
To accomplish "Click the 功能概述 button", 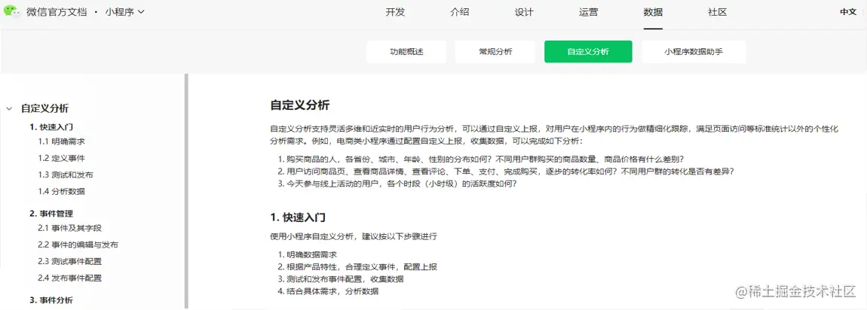I will [406, 52].
